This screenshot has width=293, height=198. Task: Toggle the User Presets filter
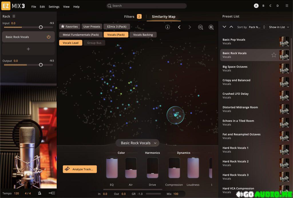[92, 27]
